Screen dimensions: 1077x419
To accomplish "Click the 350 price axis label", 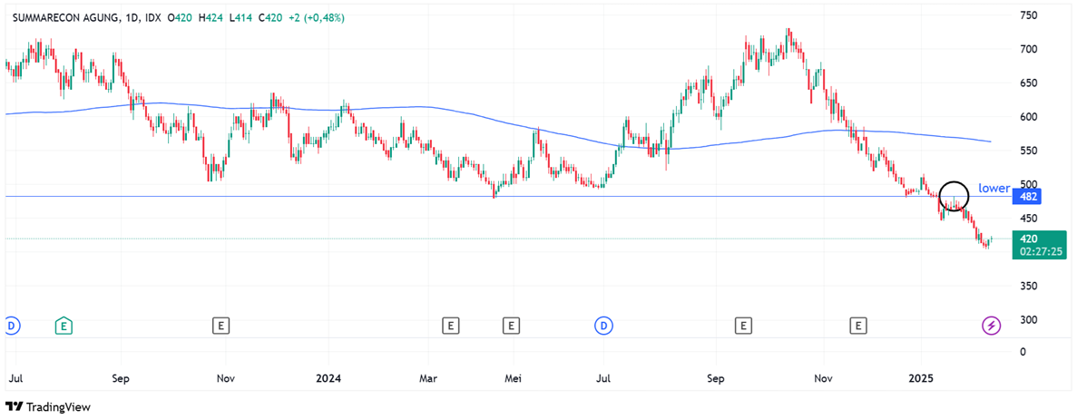I will coord(1028,286).
